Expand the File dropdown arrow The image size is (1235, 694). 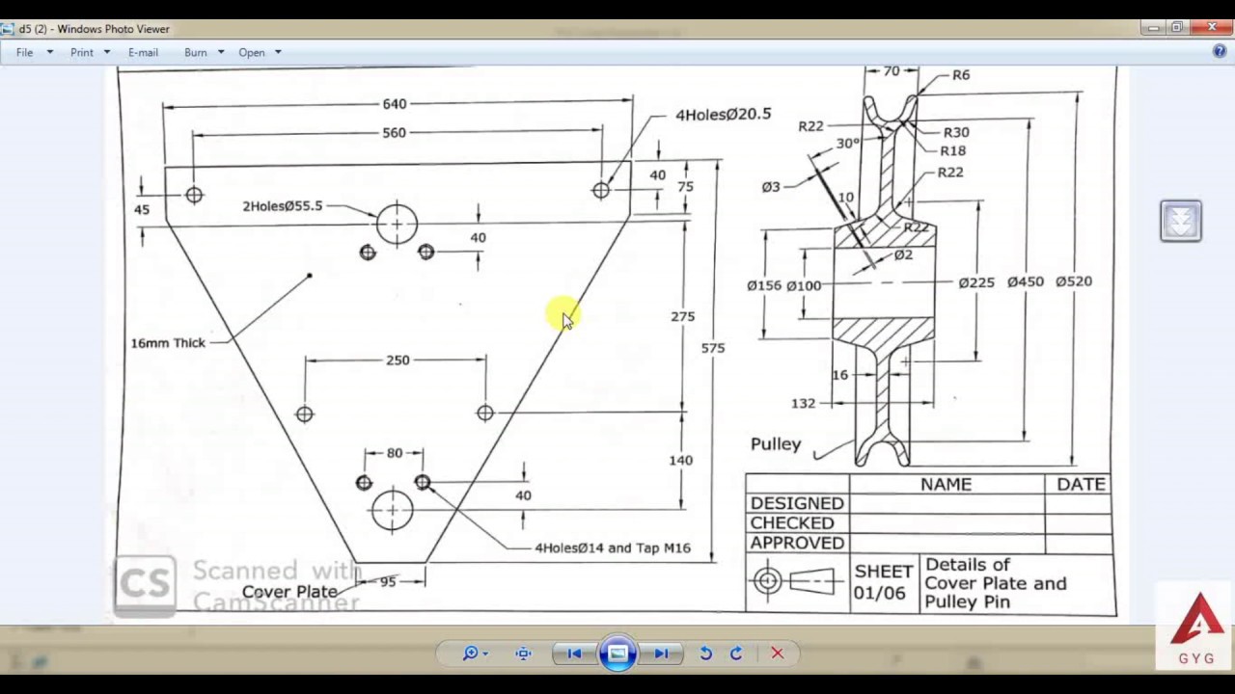tap(49, 52)
